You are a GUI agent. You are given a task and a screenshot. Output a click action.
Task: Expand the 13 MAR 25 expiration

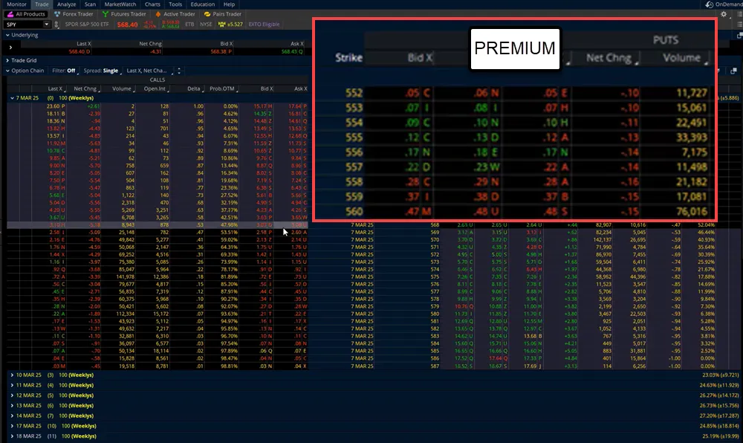pos(12,406)
